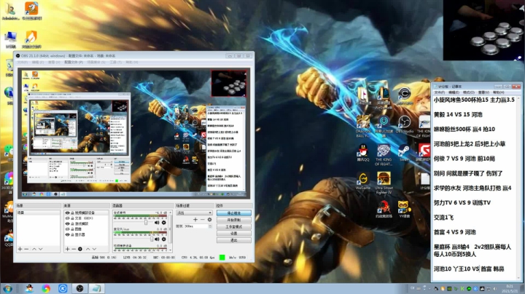Click 台式音响 volume slider handle
The width and height of the screenshot is (525, 294).
pos(146,222)
